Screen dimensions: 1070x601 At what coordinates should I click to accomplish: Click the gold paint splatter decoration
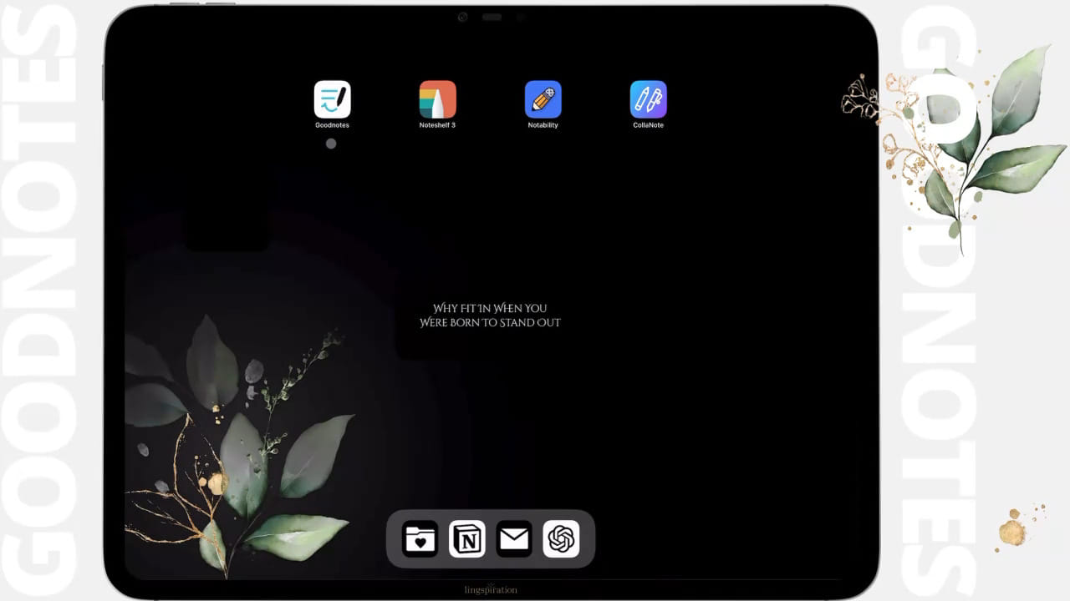[x=1013, y=528]
